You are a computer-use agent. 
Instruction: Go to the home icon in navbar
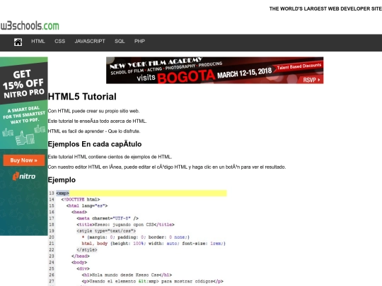click(18, 42)
